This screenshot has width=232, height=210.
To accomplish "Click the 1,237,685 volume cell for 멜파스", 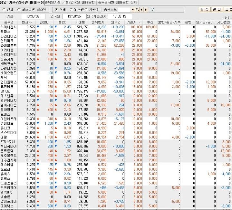I will (x=81, y=32).
